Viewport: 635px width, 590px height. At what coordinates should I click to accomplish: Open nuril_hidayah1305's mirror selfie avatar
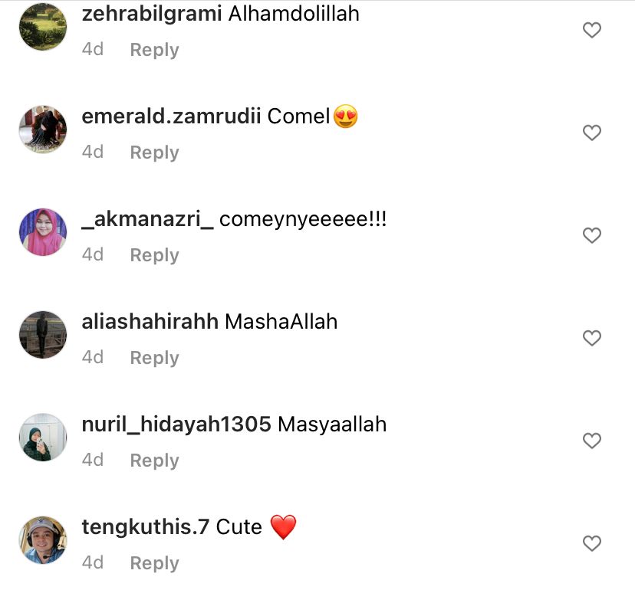[43, 438]
